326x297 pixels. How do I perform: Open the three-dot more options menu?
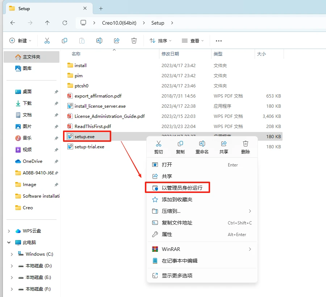tap(219, 41)
